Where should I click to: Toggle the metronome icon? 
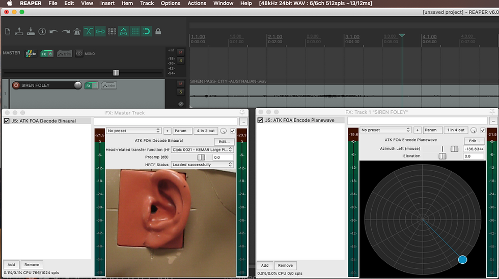coord(77,32)
